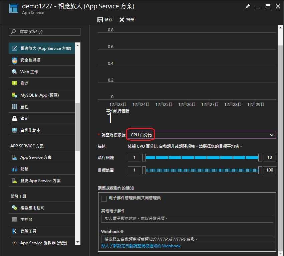The height and width of the screenshot is (256, 284).
Task: Click the dropdown chevron of 調整規模依據
Action: click(x=272, y=135)
